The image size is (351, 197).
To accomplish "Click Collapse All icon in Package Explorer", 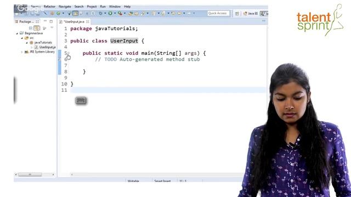I will [31, 28].
